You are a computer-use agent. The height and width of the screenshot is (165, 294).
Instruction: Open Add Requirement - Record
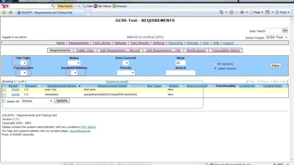120,50
